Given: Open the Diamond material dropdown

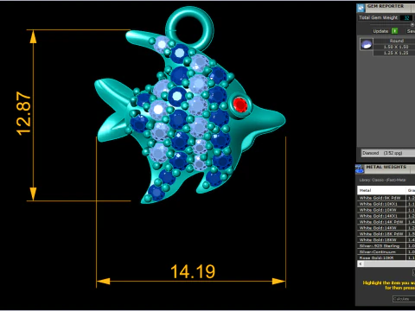Looking at the screenshot, I should tap(388, 153).
